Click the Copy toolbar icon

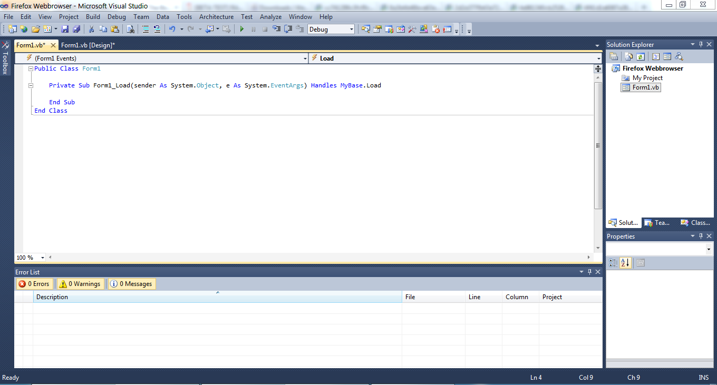103,29
